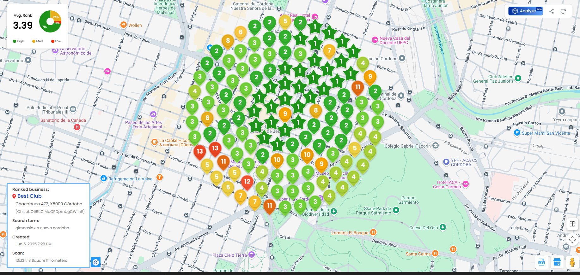Share this rank grid scan
Viewport: 580px width, 275px height.
(x=552, y=11)
